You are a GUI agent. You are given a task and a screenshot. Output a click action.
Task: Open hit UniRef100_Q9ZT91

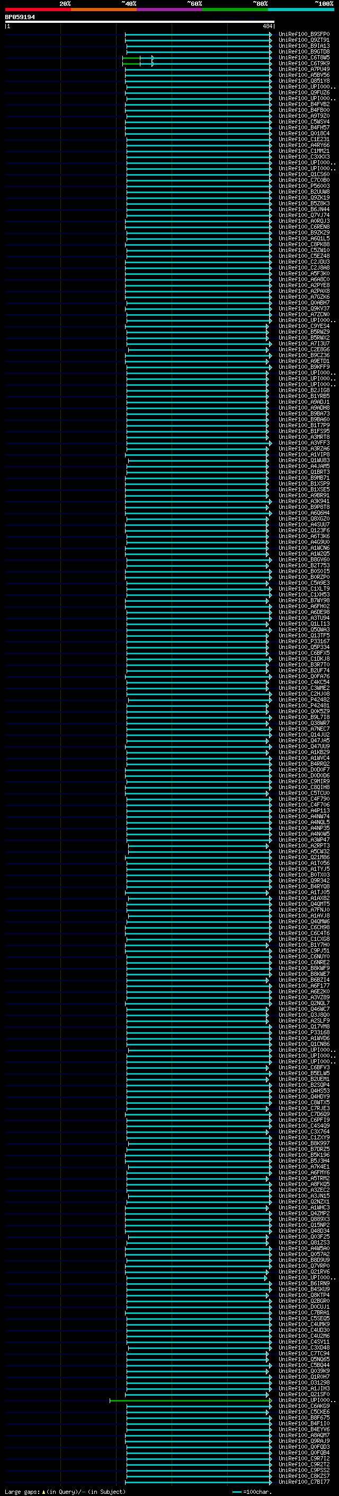[x=304, y=40]
